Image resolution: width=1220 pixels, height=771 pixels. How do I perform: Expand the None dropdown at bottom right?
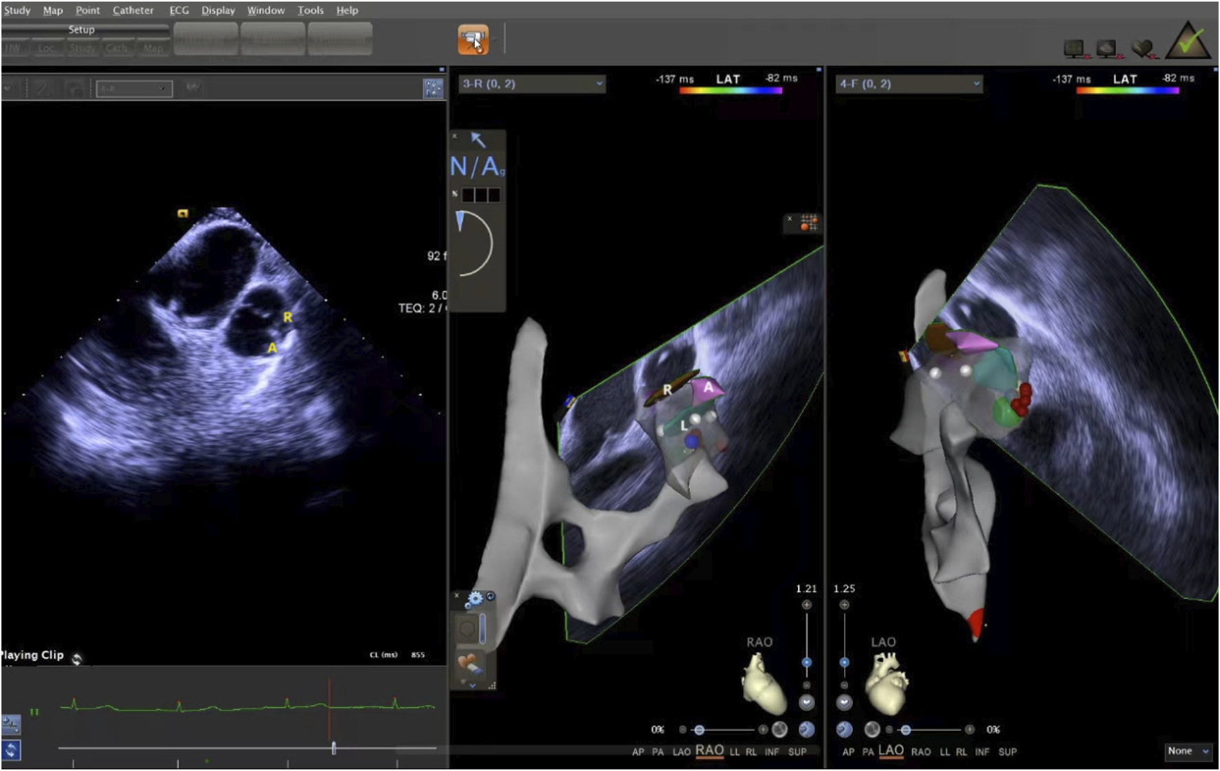[1188, 751]
